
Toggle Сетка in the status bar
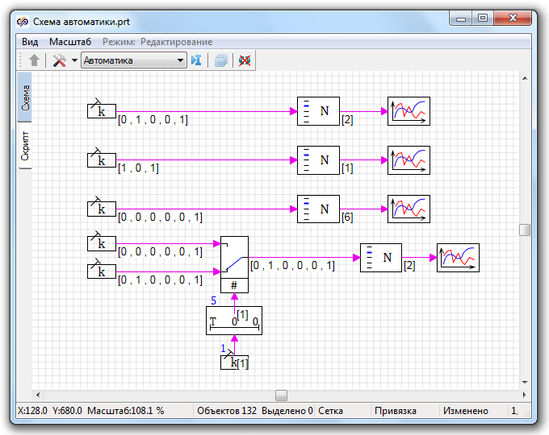click(330, 411)
